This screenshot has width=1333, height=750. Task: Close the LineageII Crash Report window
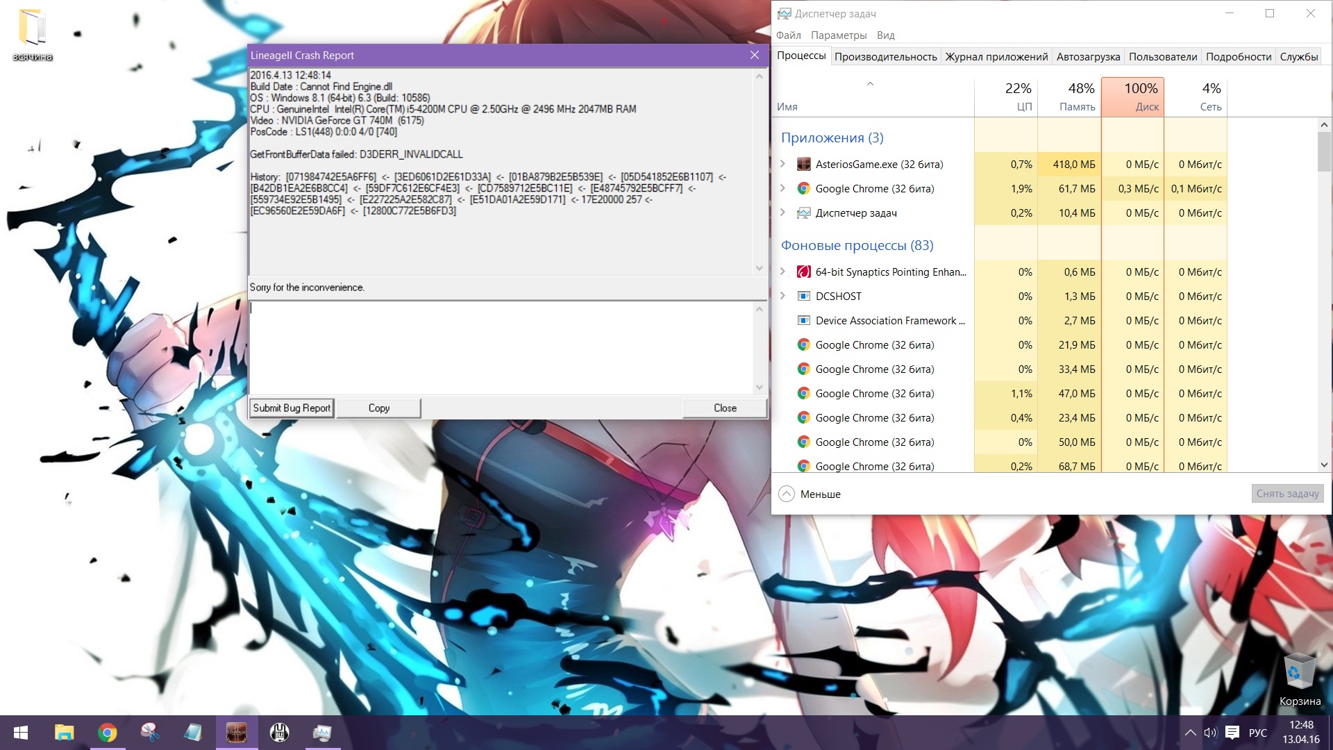click(x=755, y=56)
